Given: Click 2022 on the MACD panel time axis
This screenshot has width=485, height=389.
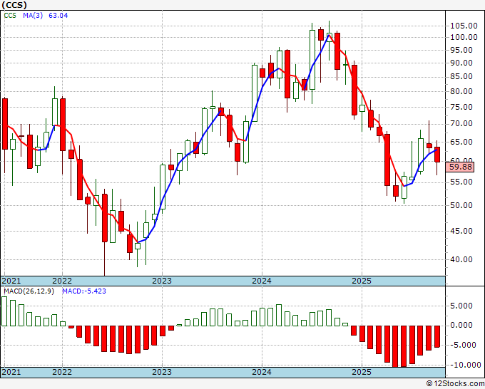Looking at the screenshot, I should click(62, 372).
